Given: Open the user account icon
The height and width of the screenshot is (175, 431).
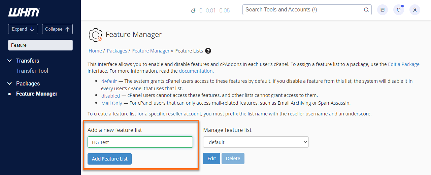Looking at the screenshot, I should click(415, 10).
